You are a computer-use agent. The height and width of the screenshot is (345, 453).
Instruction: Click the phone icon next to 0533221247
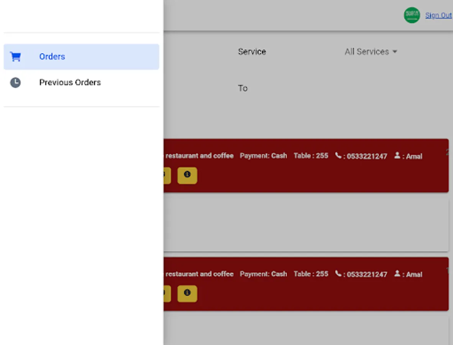pos(339,156)
